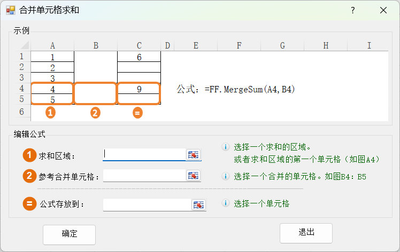Click range picker icon for 参考合并单元格

click(193, 176)
